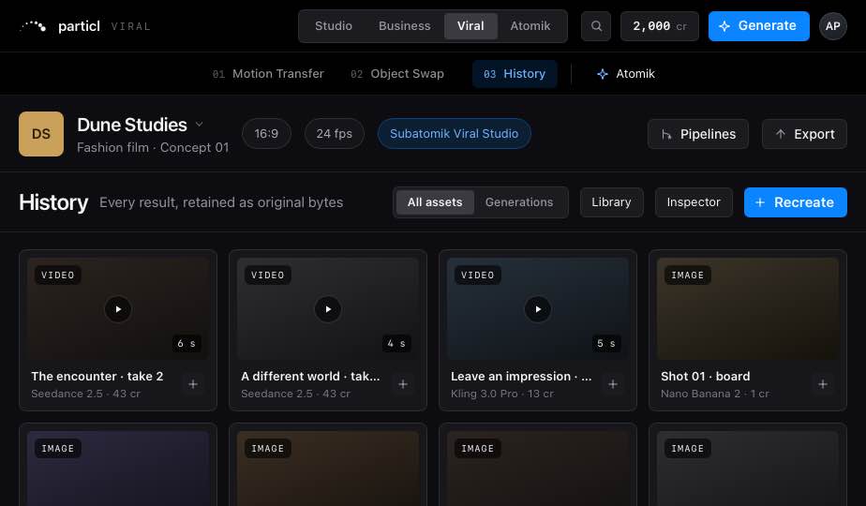Play A different world video

point(328,309)
